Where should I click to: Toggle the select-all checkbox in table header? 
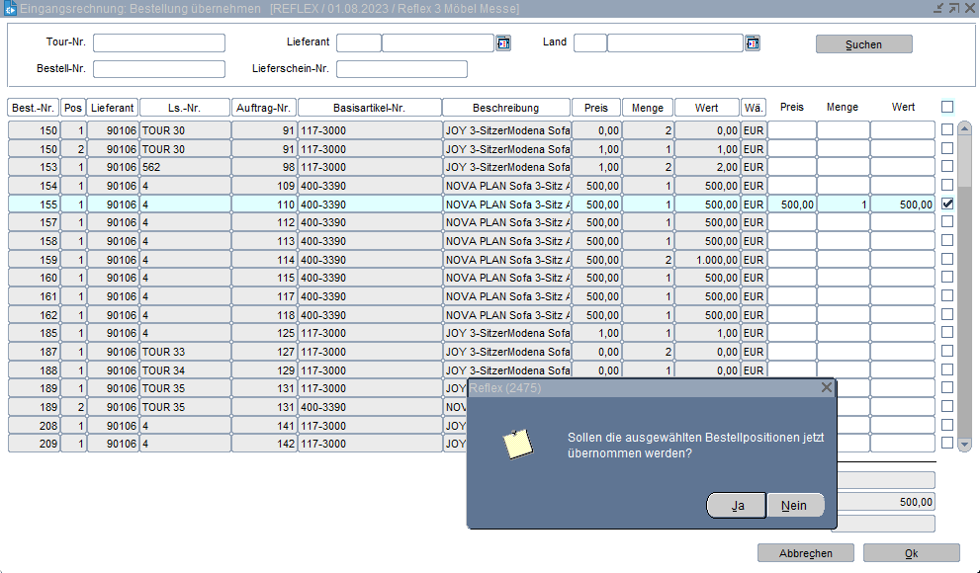click(x=948, y=107)
